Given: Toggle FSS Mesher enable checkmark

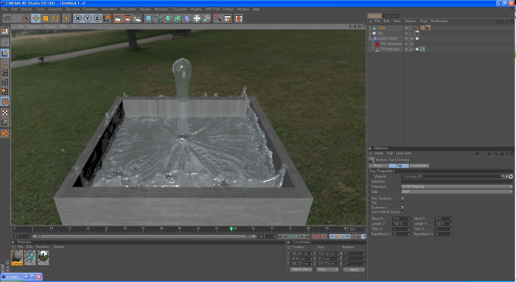Looking at the screenshot, I should [412, 49].
